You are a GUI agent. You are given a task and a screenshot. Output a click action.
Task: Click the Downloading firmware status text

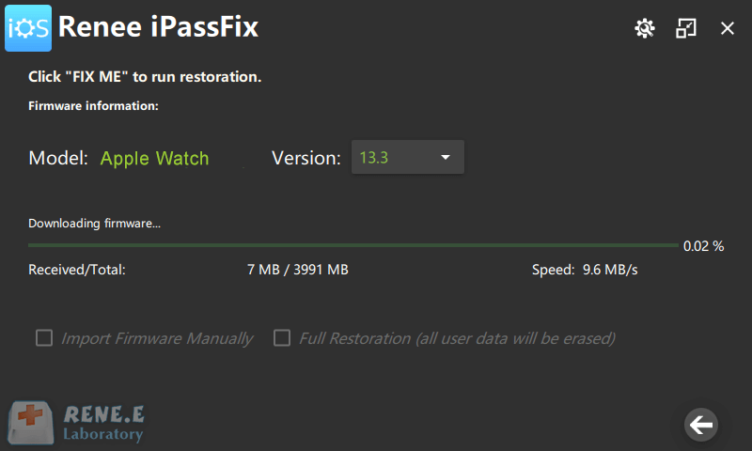click(x=94, y=224)
